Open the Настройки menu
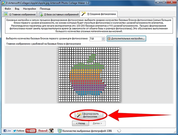Viewport: 178px width, 135px height. pyautogui.click(x=29, y=9)
